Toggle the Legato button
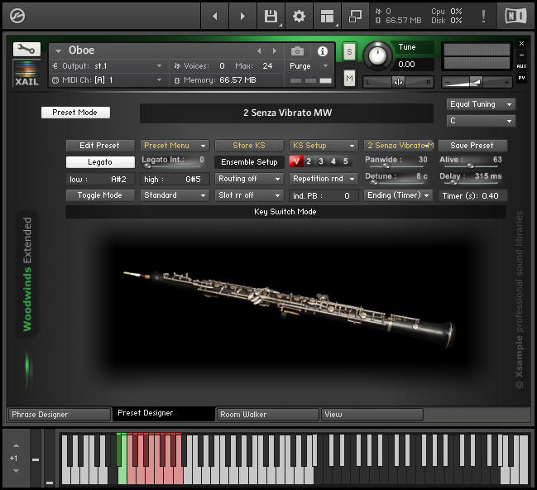Screen dimensions: 537x490 [x=100, y=162]
